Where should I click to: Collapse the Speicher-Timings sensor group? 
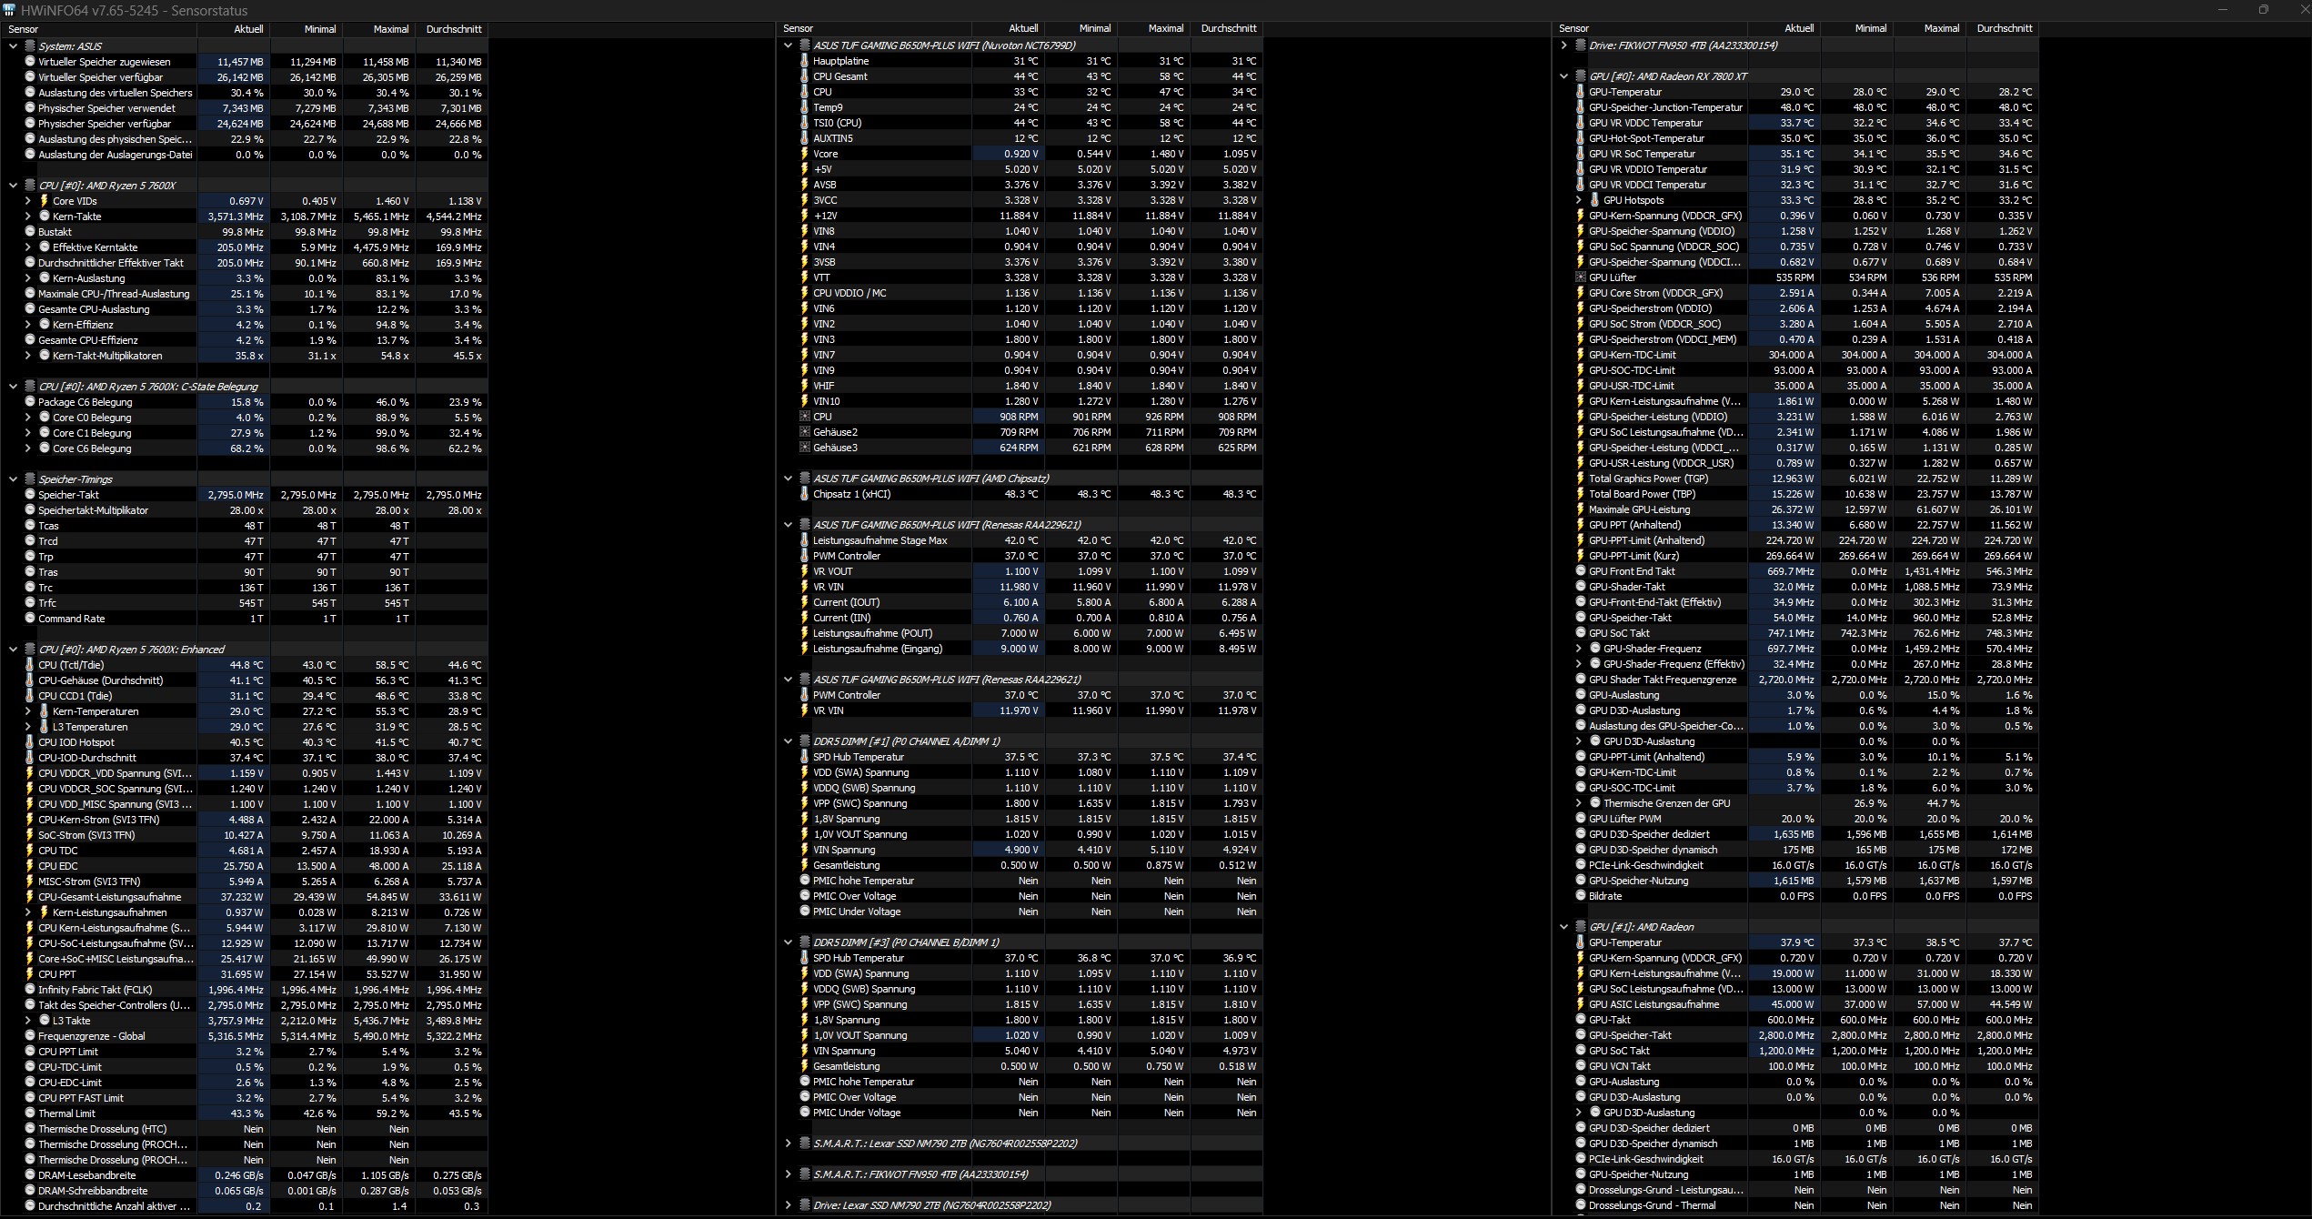tap(13, 479)
